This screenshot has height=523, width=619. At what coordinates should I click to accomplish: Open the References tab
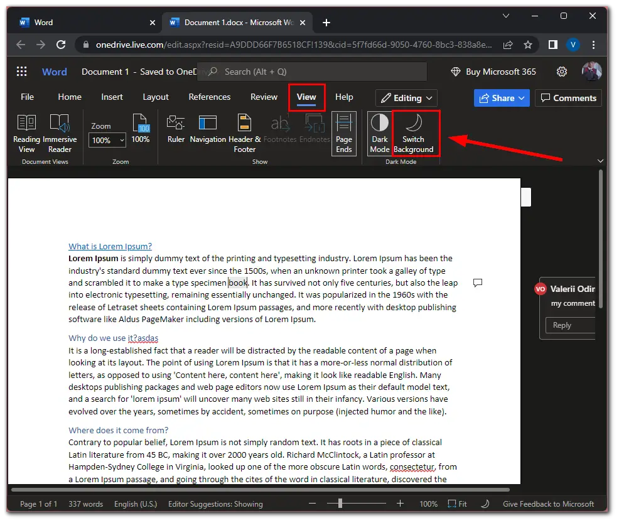[209, 97]
